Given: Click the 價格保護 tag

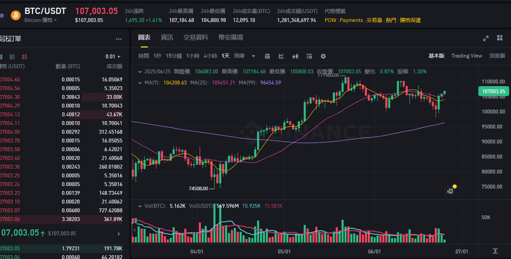Looking at the screenshot, I should tap(410, 20).
